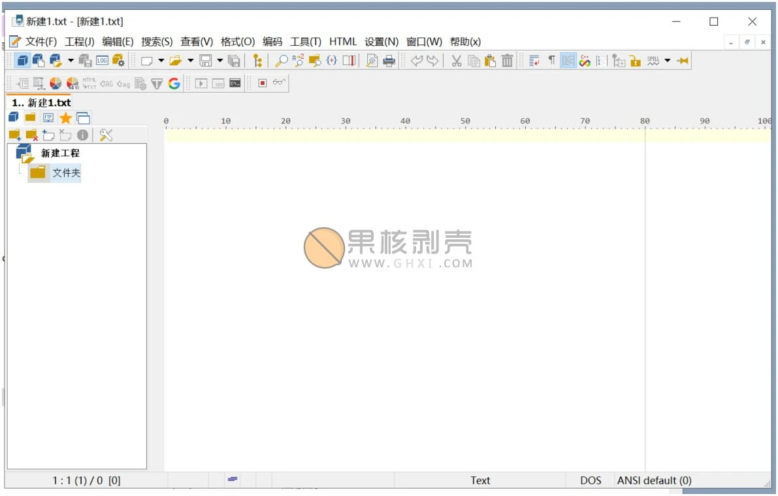This screenshot has height=496, width=778.
Task: Select the 文件夹 item in the project tree
Action: tap(65, 173)
